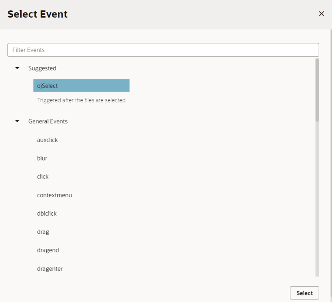
Task: Click the Suggested group label
Action: (42, 68)
